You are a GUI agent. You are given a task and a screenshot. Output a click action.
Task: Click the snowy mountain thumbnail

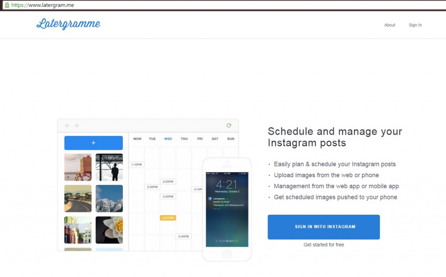109,199
